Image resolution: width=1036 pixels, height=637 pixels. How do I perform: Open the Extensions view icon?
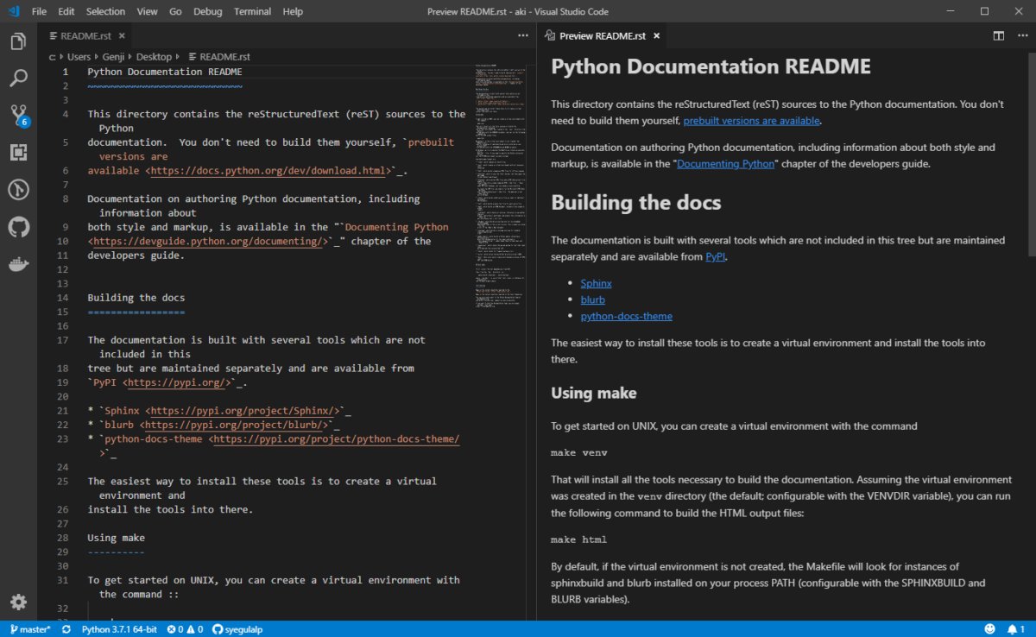point(18,153)
